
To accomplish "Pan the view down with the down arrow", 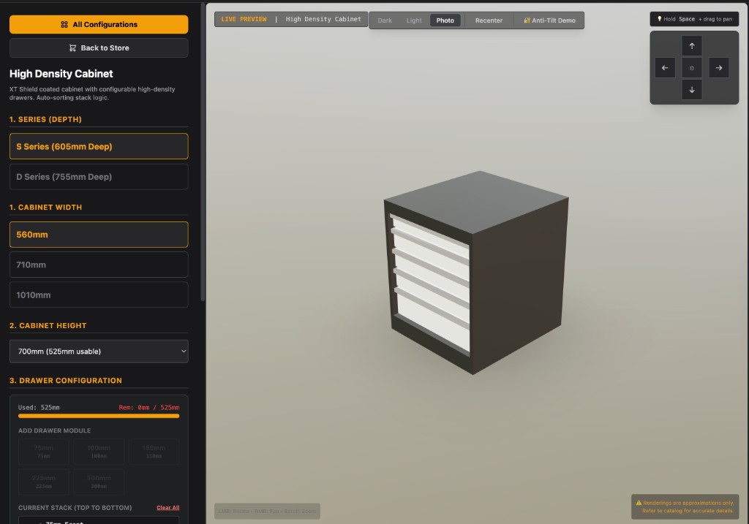I will click(691, 90).
